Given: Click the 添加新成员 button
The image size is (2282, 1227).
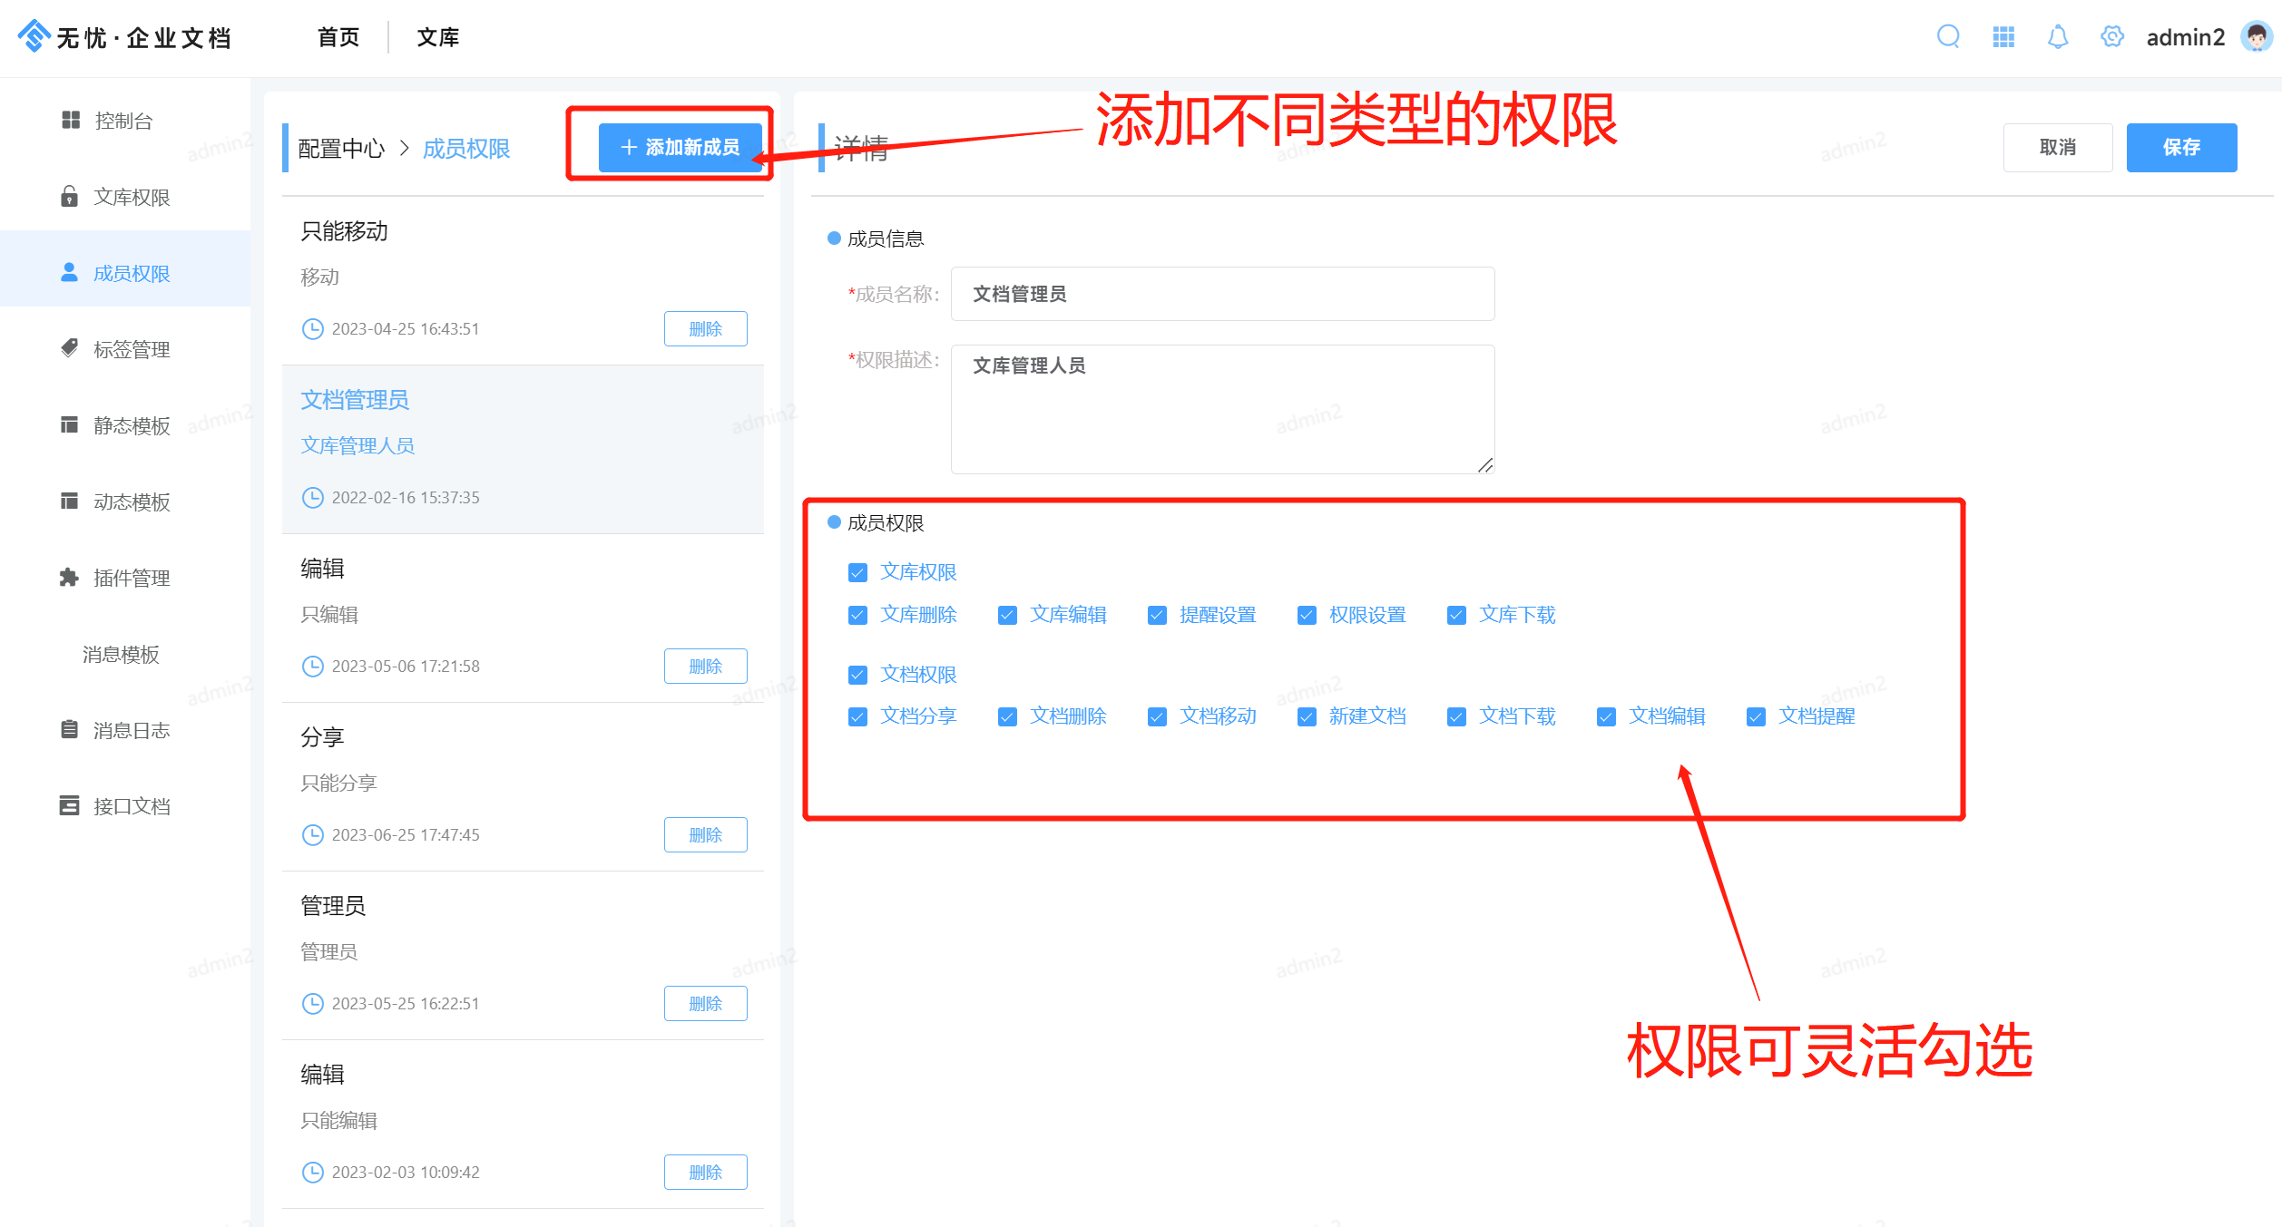Looking at the screenshot, I should [680, 147].
